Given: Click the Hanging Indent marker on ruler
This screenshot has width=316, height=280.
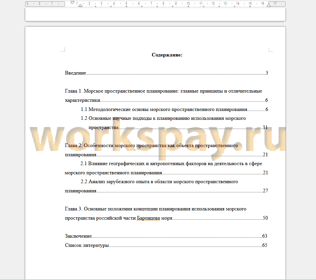Looking at the screenshot, I should pyautogui.click(x=80, y=6).
